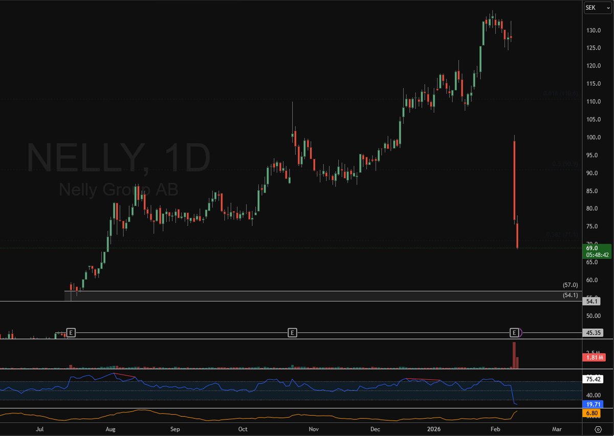Select the white 75.42 indicator label
The image size is (614, 436).
click(x=593, y=379)
